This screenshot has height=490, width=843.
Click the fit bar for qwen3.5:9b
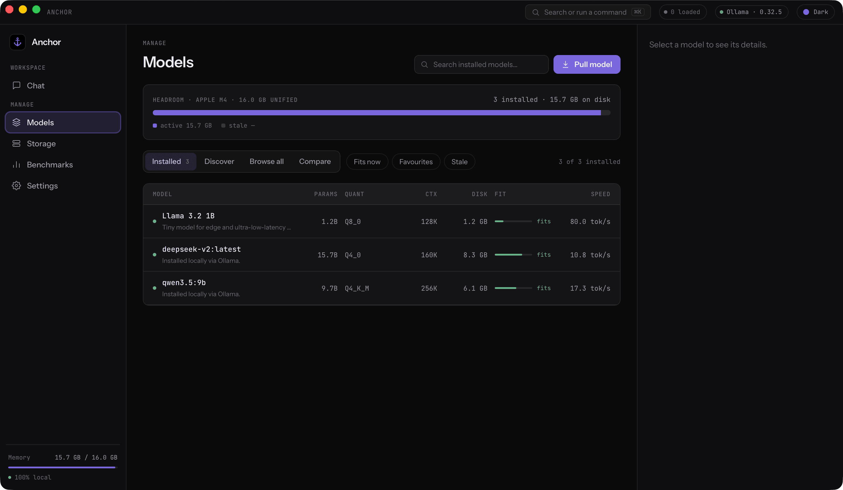[x=513, y=288]
